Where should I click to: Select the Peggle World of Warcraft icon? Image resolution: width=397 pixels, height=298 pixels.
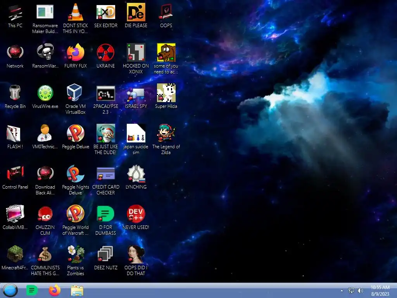pyautogui.click(x=76, y=214)
